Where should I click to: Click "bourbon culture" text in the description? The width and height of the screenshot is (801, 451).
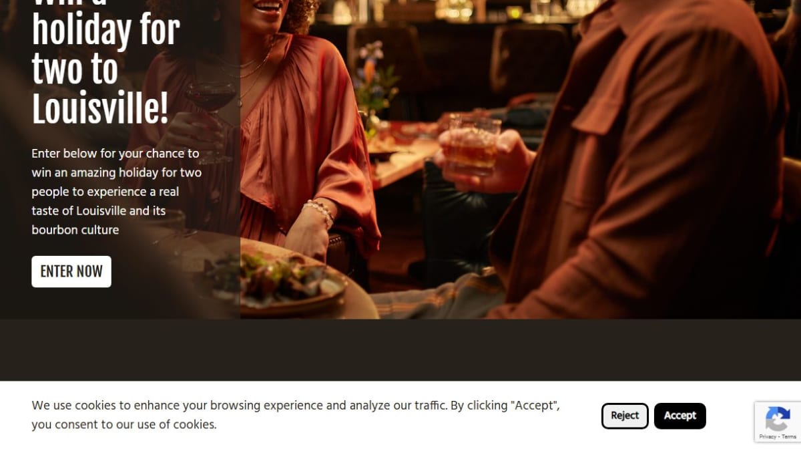(75, 230)
